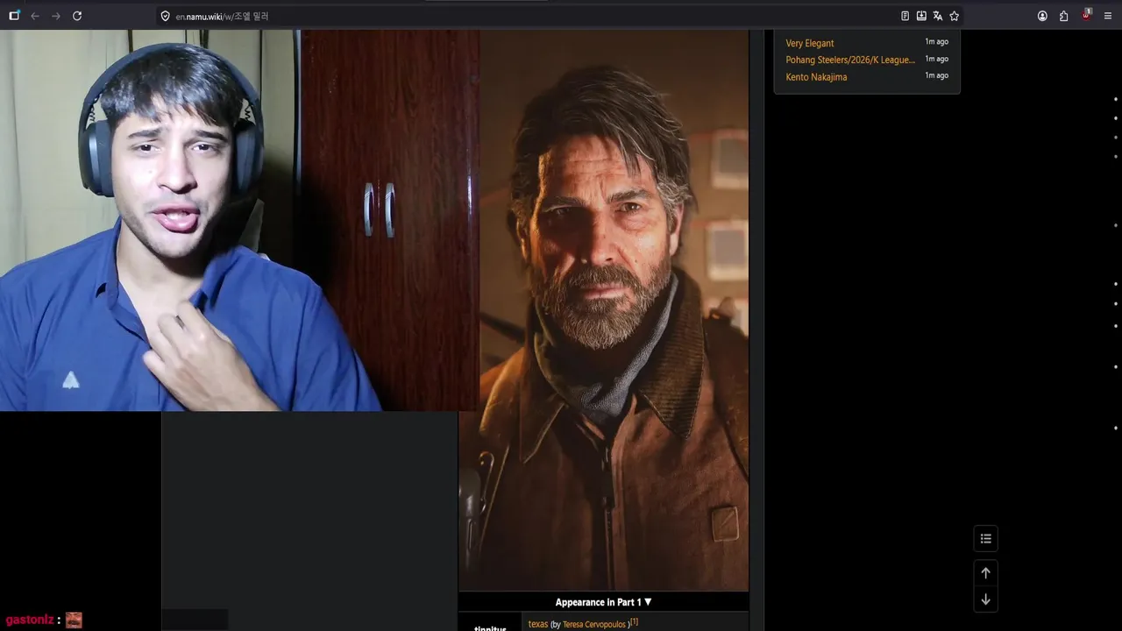Open recent change 'Pohang Steelers/2026/K League...'
The image size is (1122, 631).
pos(850,60)
